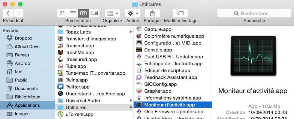Click the Création date value

(268, 112)
